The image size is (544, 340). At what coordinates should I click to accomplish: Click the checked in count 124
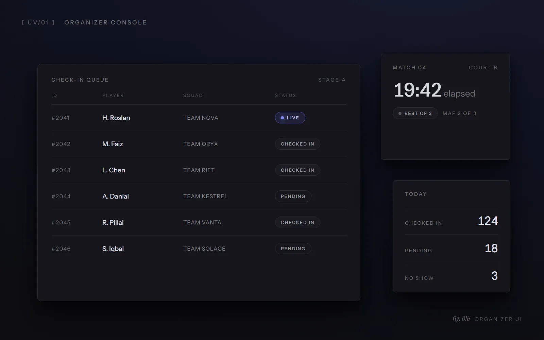488,221
